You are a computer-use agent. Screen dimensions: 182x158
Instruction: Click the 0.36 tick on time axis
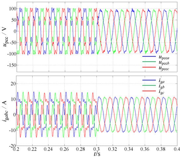pyautogui.click(x=145, y=149)
